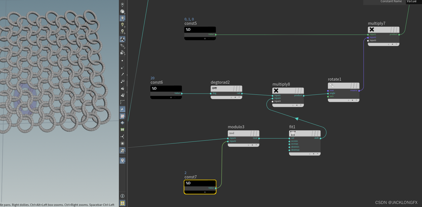This screenshot has height=207, width=422.
Task: Select the modulo3 node name label
Action: [236, 127]
